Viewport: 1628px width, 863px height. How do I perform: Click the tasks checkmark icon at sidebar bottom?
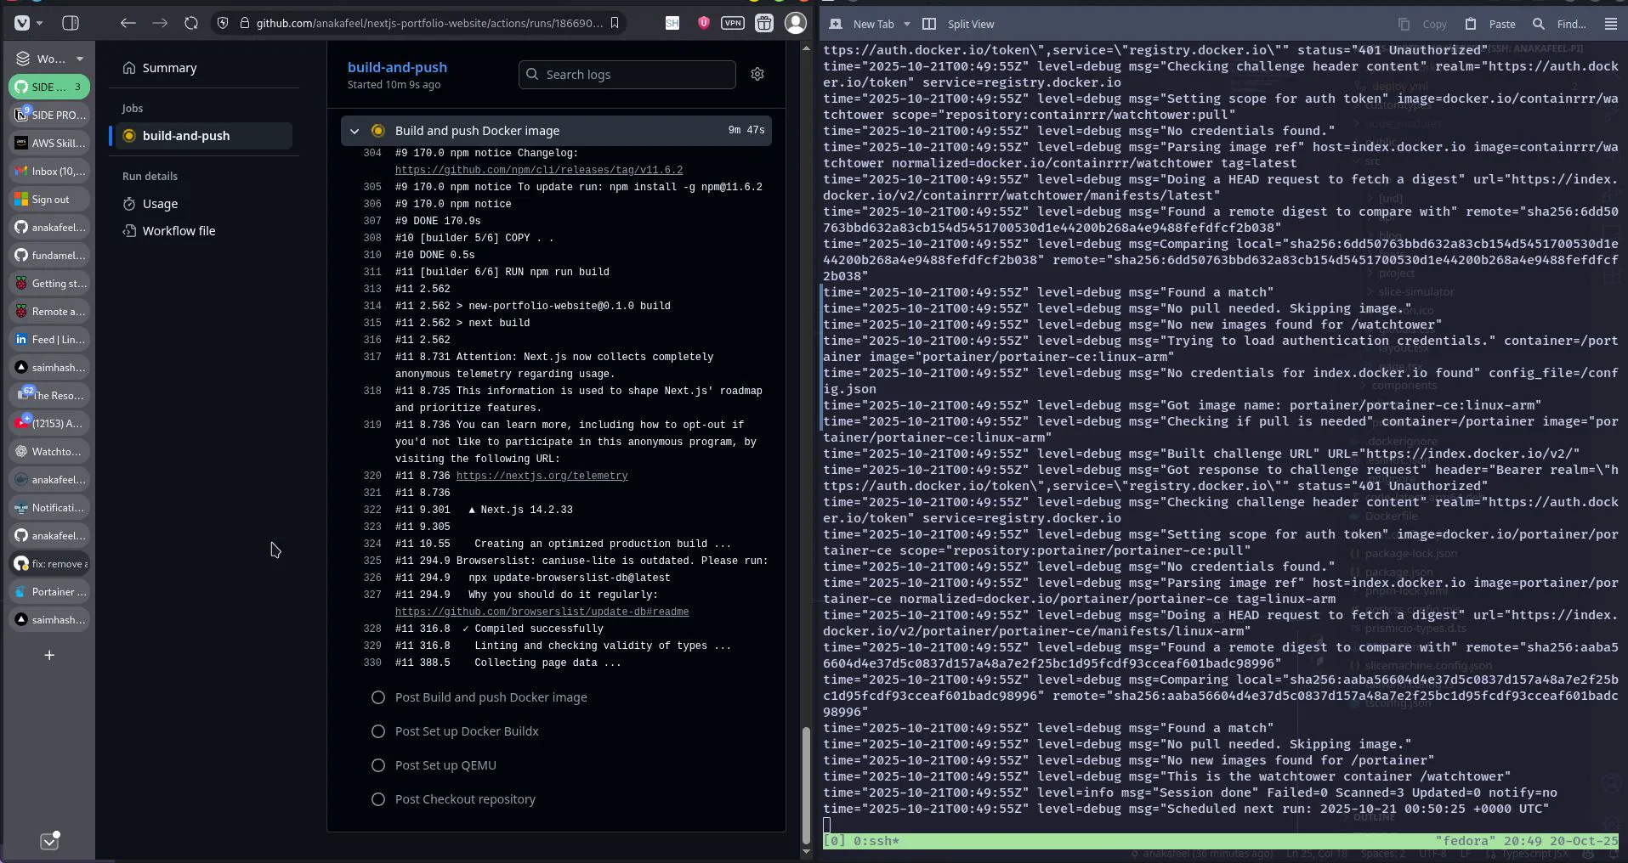49,841
